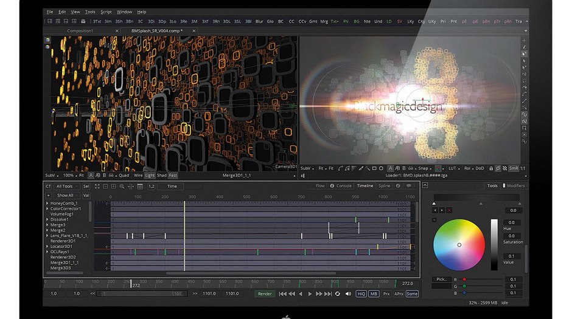Expand the ColorCorrector1 row
572x319 pixels.
[47, 208]
